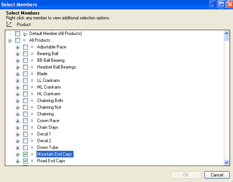Check the All Products checkbox
Viewport: 233px width, 182px height.
(x=18, y=40)
